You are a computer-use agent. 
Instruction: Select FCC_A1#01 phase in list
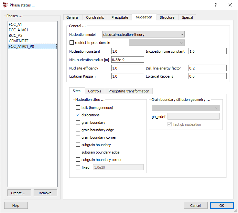click(32, 30)
